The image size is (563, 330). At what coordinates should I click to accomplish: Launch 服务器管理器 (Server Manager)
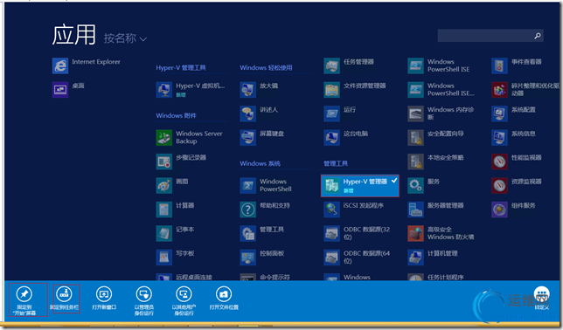pos(435,210)
